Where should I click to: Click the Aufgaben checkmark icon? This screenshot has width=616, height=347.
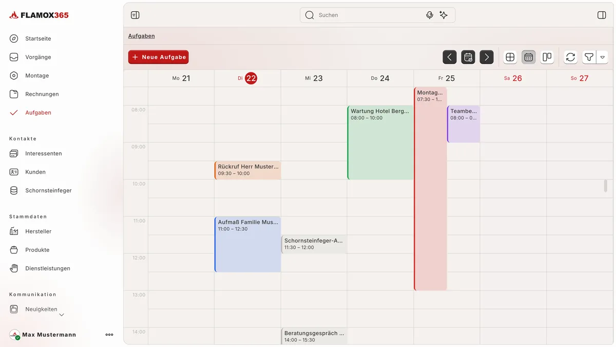click(x=14, y=113)
